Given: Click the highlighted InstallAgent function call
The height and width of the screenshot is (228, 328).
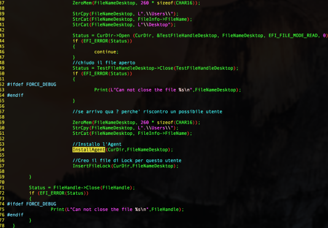Looking at the screenshot, I should point(88,150).
